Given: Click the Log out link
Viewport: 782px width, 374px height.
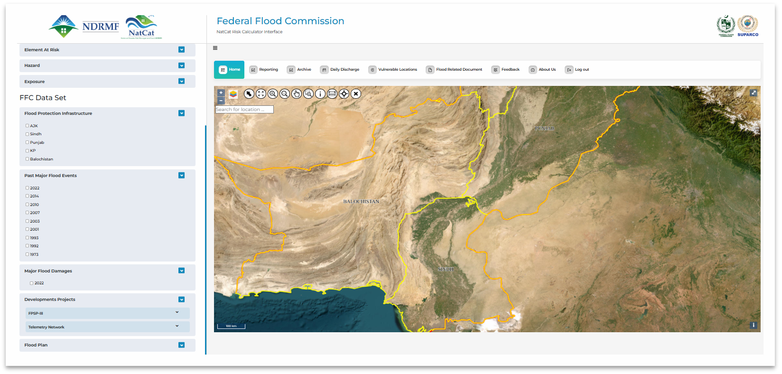Looking at the screenshot, I should click(x=577, y=70).
